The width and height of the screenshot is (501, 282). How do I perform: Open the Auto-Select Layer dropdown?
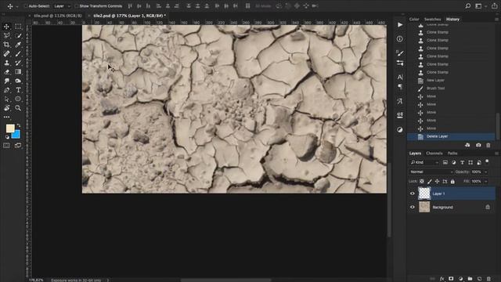(x=62, y=6)
